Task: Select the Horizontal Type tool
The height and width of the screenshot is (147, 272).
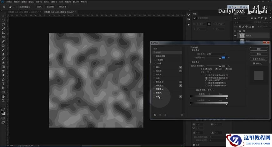Action: coord(3,84)
